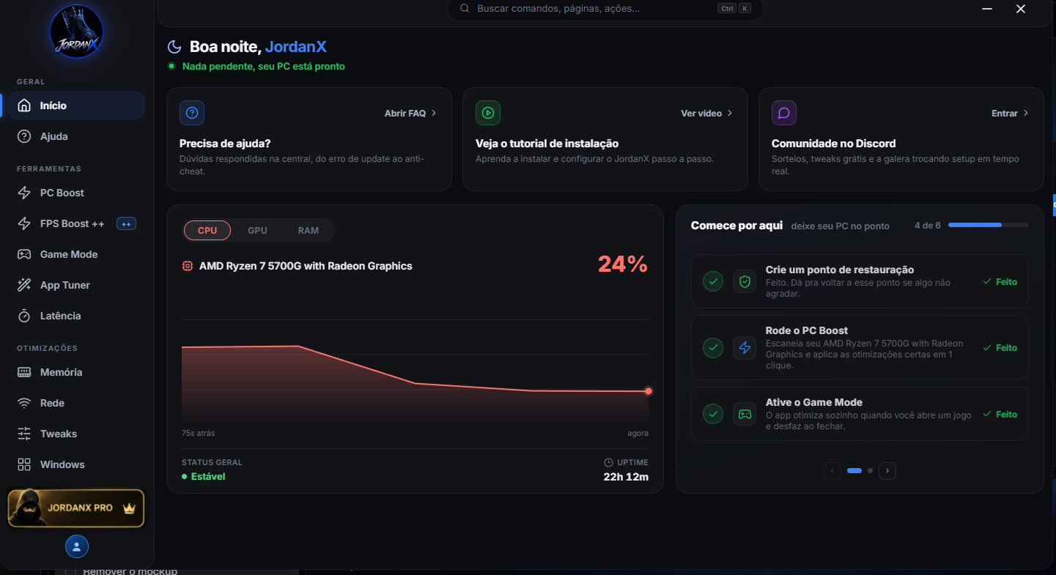Select the first pagination dot
This screenshot has width=1056, height=575.
click(854, 470)
